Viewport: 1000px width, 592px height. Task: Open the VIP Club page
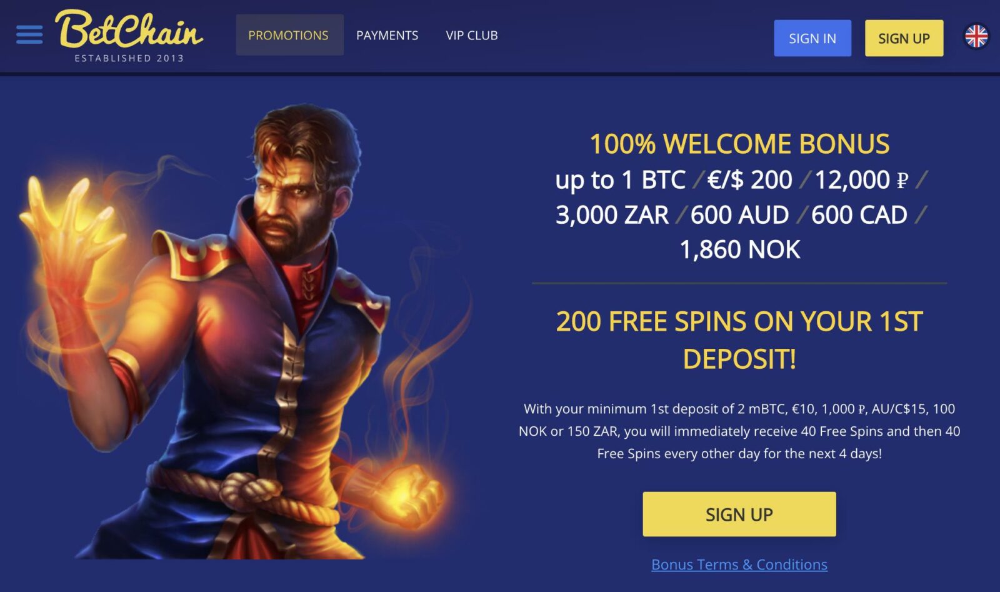point(472,36)
